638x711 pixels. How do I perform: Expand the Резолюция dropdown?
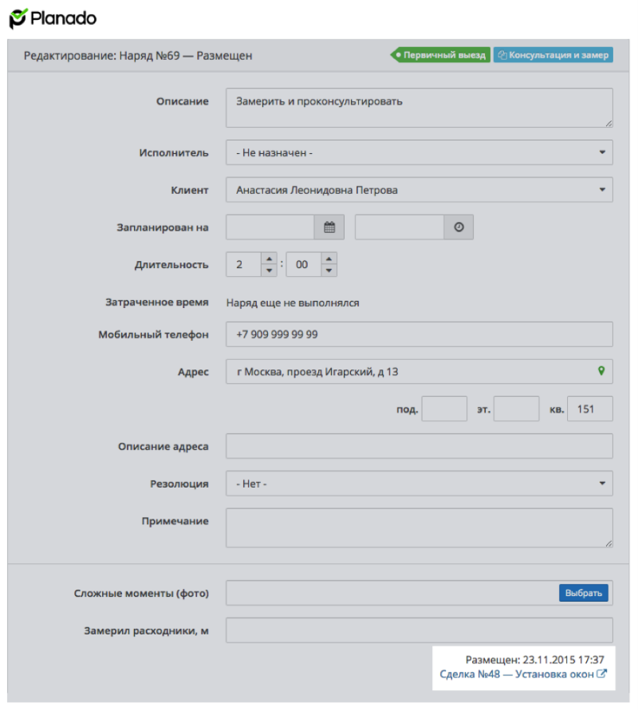point(419,484)
